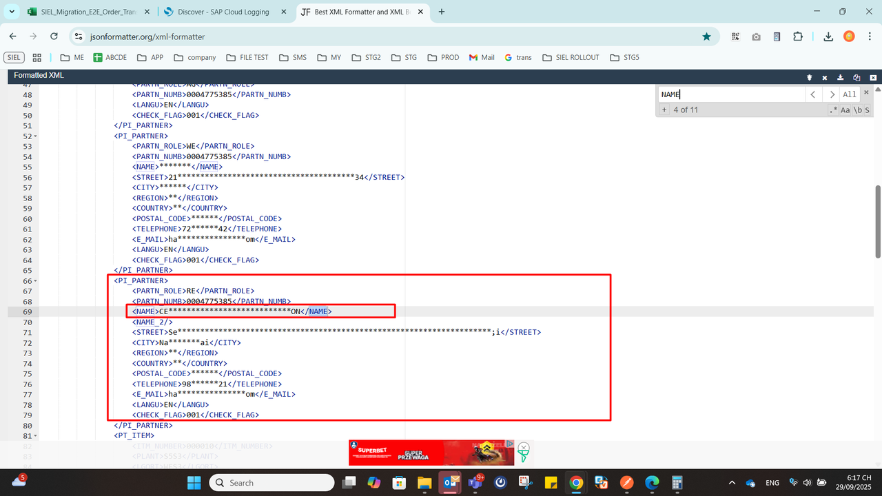Open the apps grid in bookmarks bar
The height and width of the screenshot is (496, 882).
point(37,57)
